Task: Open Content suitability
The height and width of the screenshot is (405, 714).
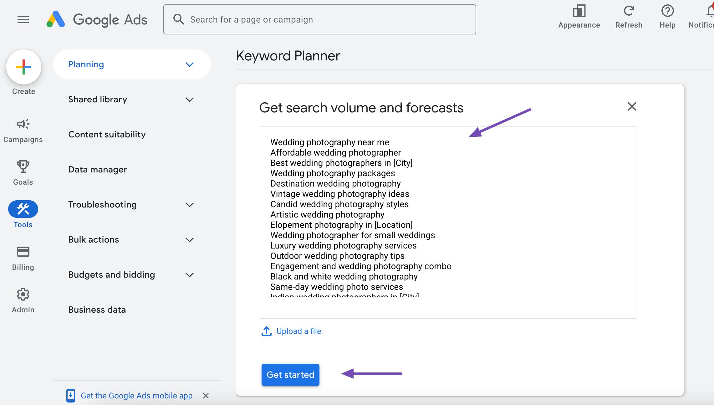Action: coord(107,135)
